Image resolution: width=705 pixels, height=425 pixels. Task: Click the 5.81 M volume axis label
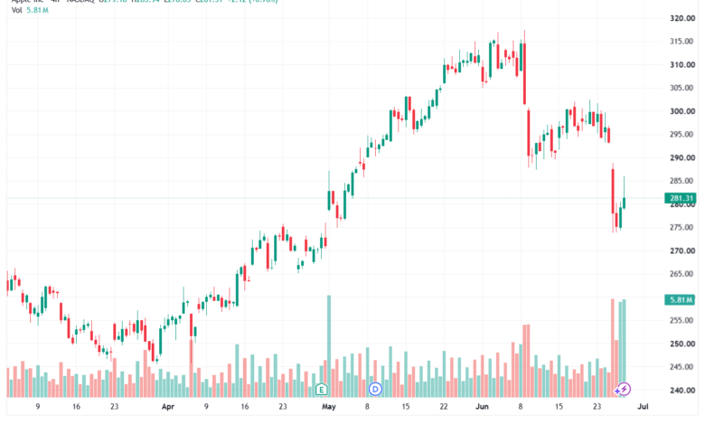tap(681, 300)
